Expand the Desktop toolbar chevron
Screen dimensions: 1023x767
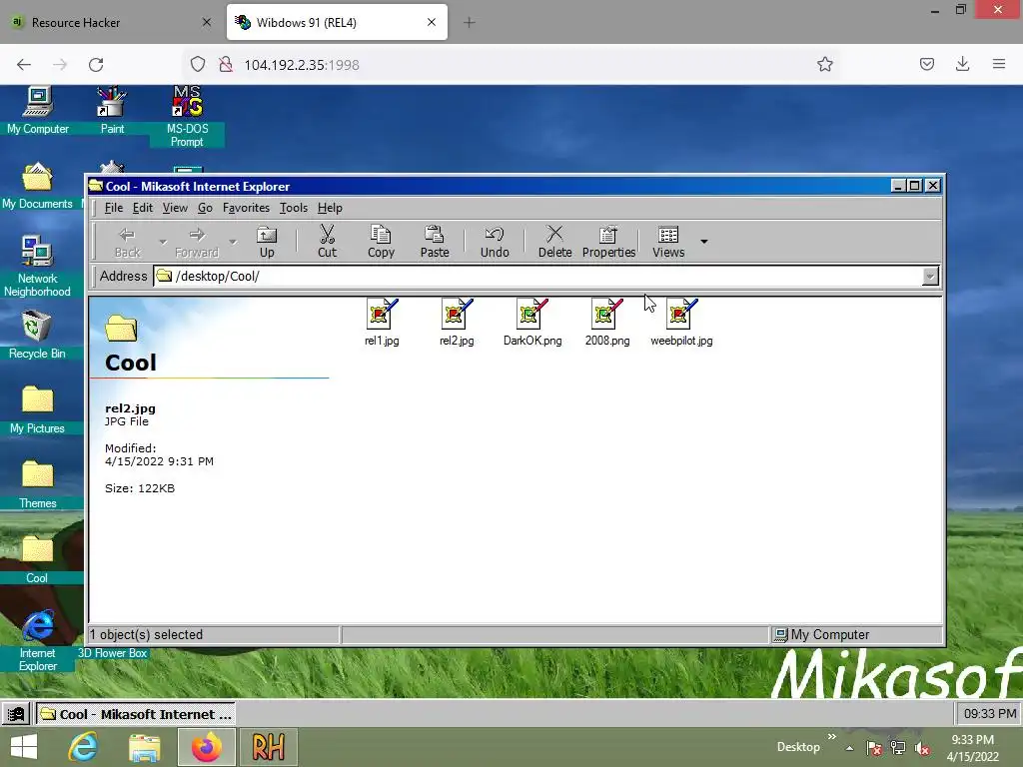pos(832,737)
